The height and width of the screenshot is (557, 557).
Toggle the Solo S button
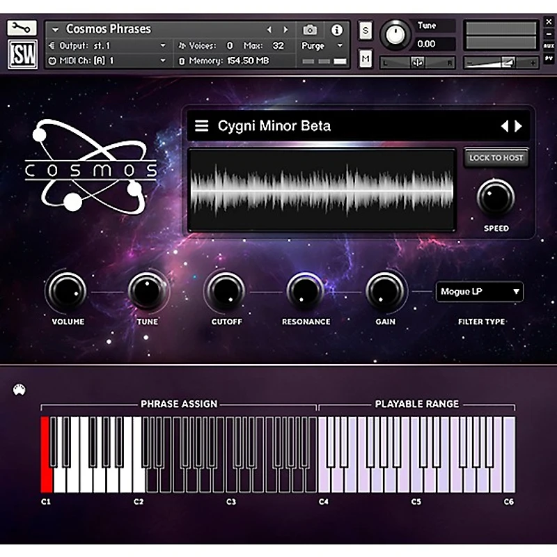point(365,31)
